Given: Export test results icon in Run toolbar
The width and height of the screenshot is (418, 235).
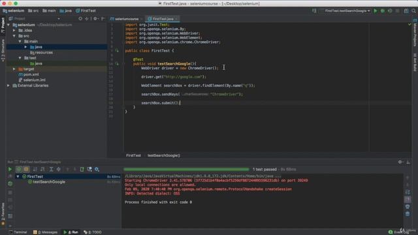Looking at the screenshot, I should tap(82, 169).
